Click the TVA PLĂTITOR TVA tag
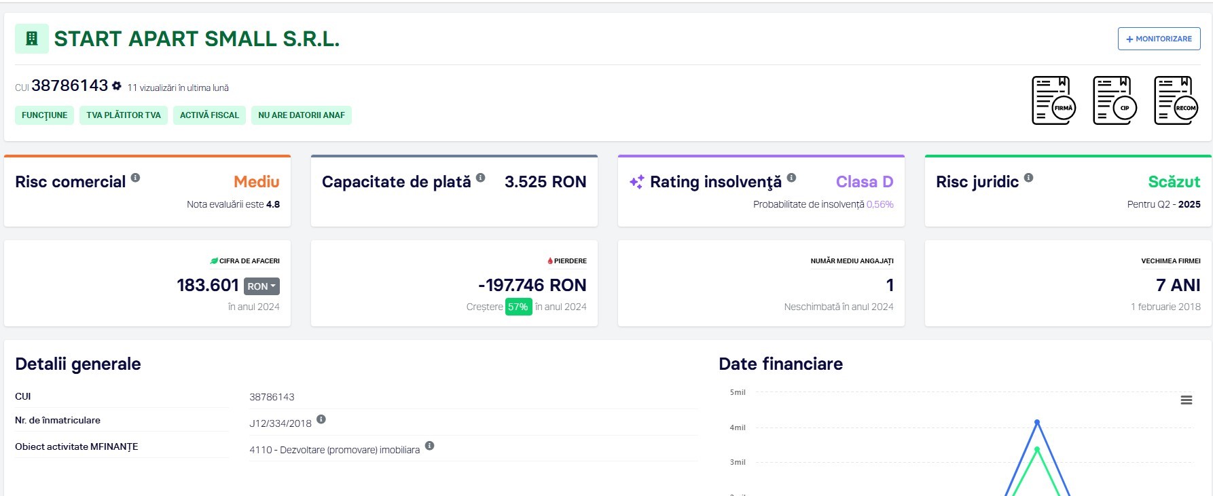 click(x=123, y=115)
